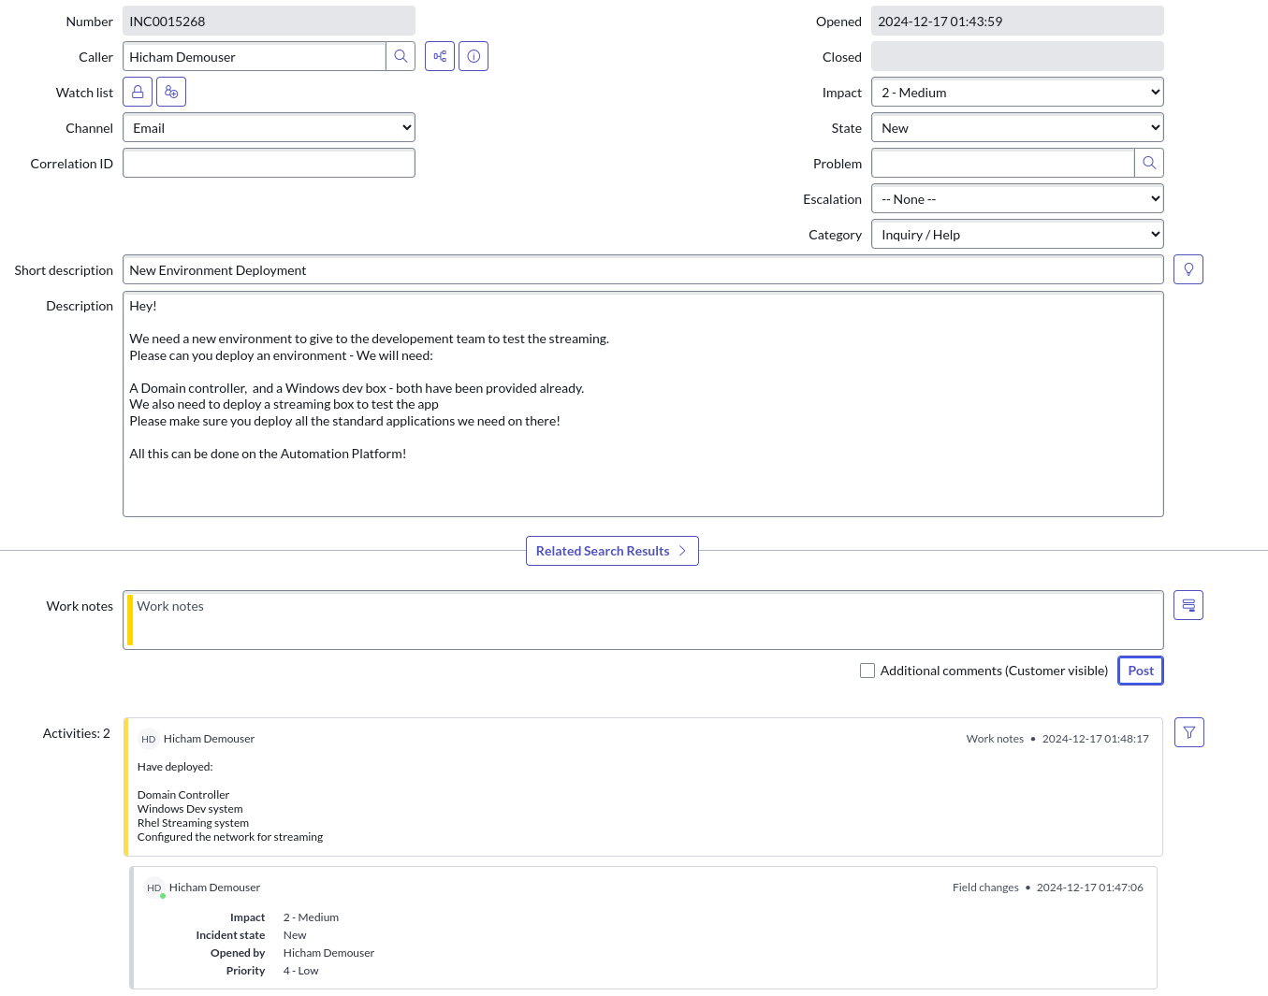Image resolution: width=1268 pixels, height=996 pixels.
Task: Click 'Domain Controller' line in work note
Action: pyautogui.click(x=183, y=795)
